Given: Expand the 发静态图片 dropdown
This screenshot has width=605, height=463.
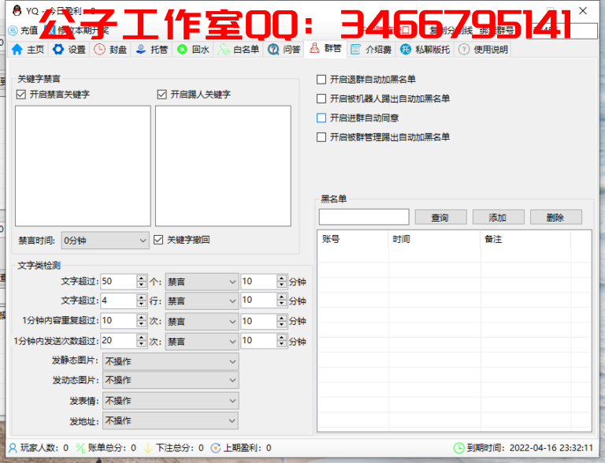Looking at the screenshot, I should pyautogui.click(x=170, y=361).
